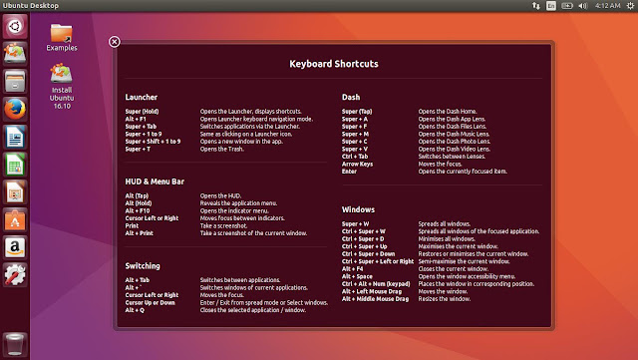Open LibreOffice Writer from the launcher

point(15,137)
